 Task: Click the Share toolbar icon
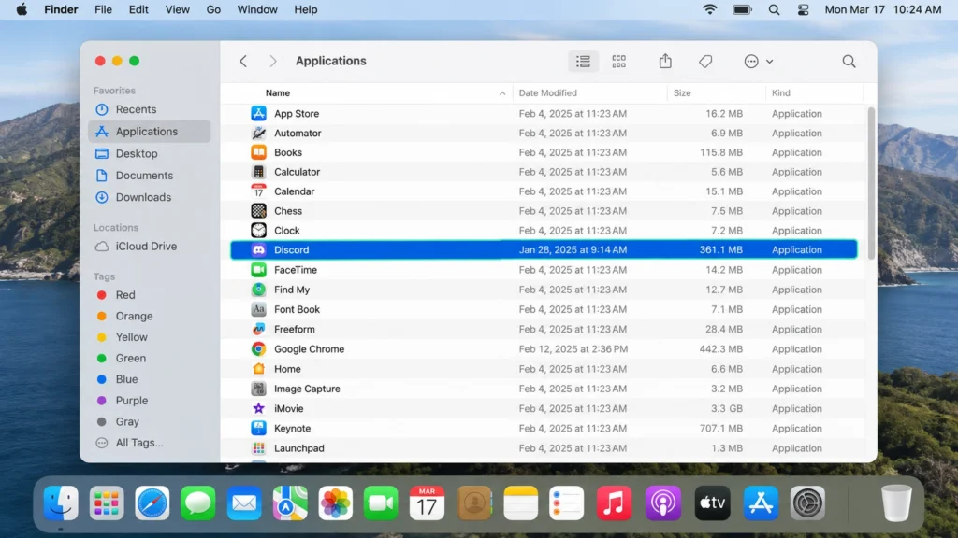point(665,61)
